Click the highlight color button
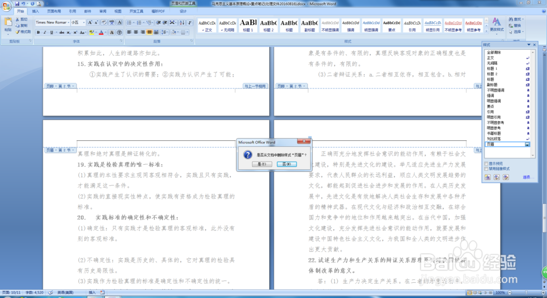The width and height of the screenshot is (547, 298). 91,32
